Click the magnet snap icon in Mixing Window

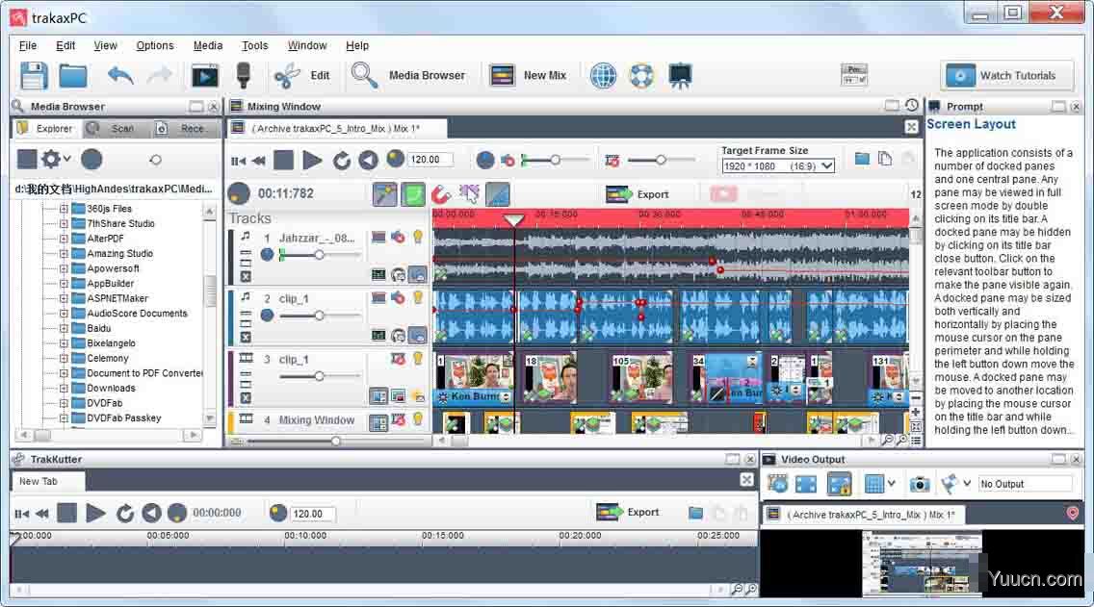click(x=441, y=194)
